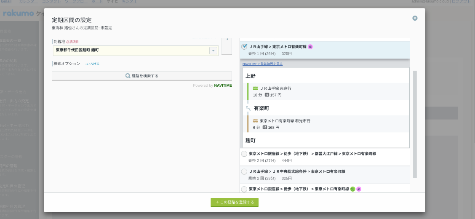Open ワークフロー in the background top bar
475x219 pixels.
pyautogui.click(x=76, y=2)
